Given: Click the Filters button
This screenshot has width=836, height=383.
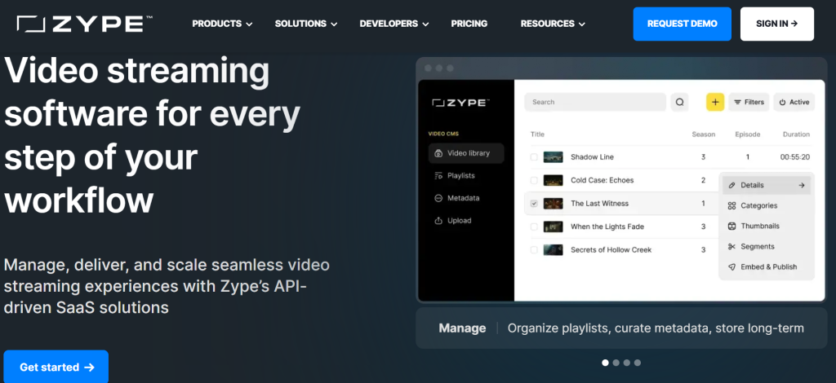Looking at the screenshot, I should (749, 102).
